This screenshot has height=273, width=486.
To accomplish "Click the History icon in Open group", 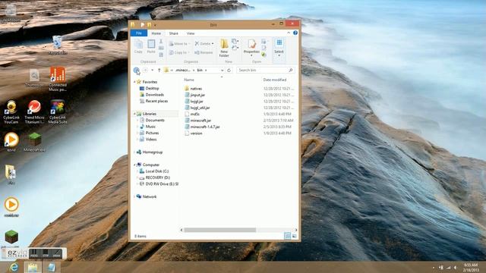I will click(264, 55).
